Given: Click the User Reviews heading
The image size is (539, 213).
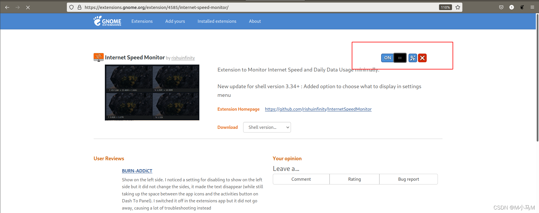Looking at the screenshot, I should 109,159.
